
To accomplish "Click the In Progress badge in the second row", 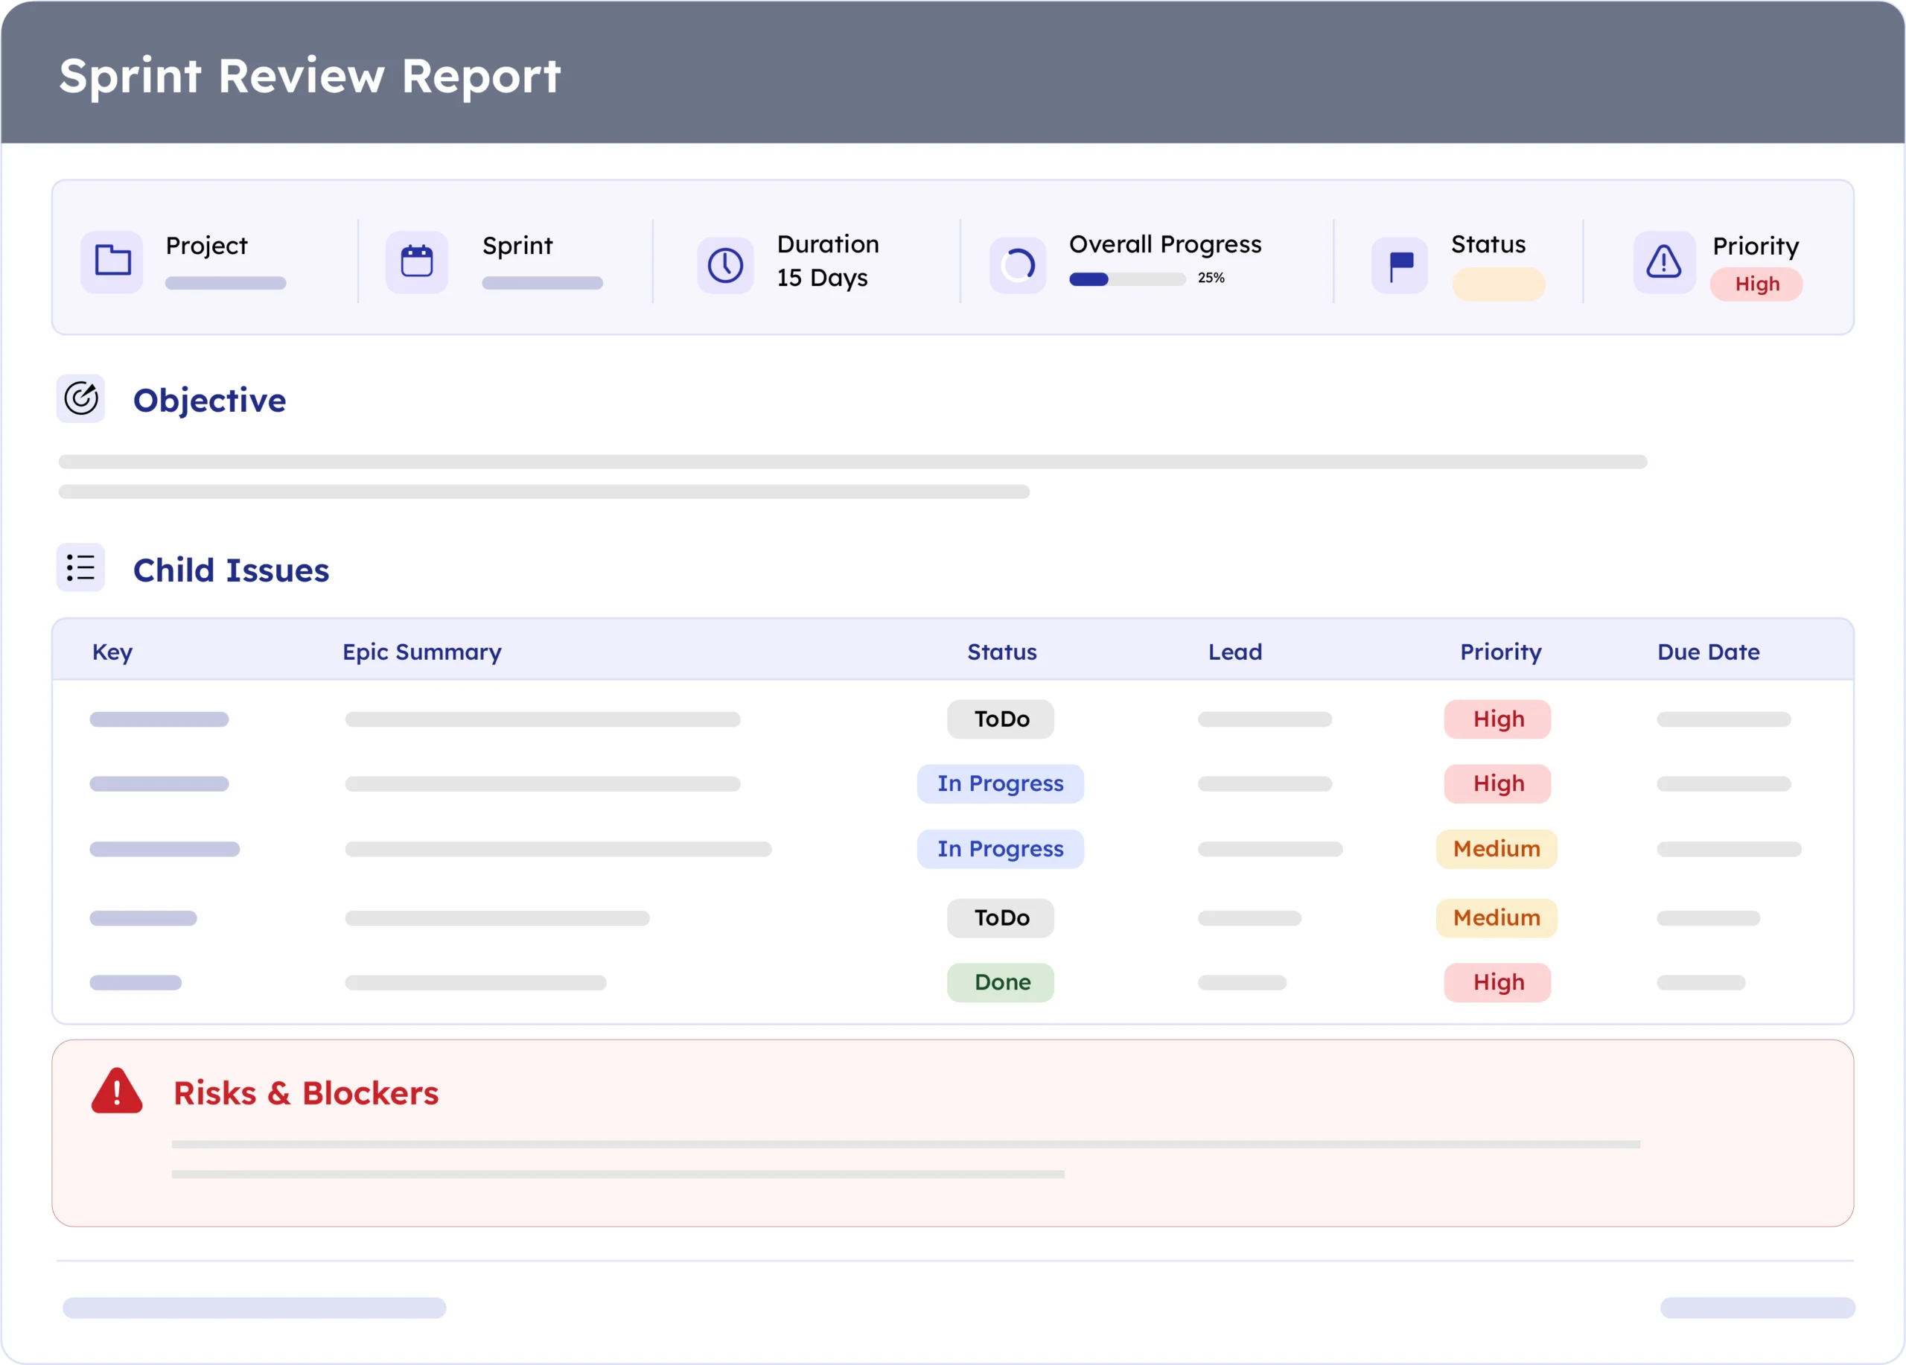I will pos(1000,783).
